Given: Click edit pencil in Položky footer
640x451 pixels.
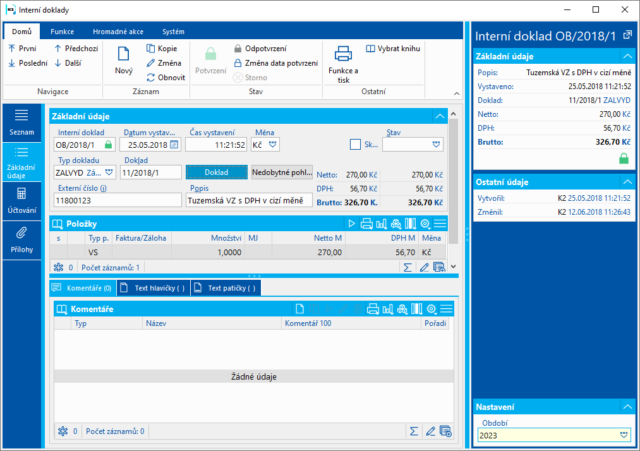Looking at the screenshot, I should tap(424, 267).
